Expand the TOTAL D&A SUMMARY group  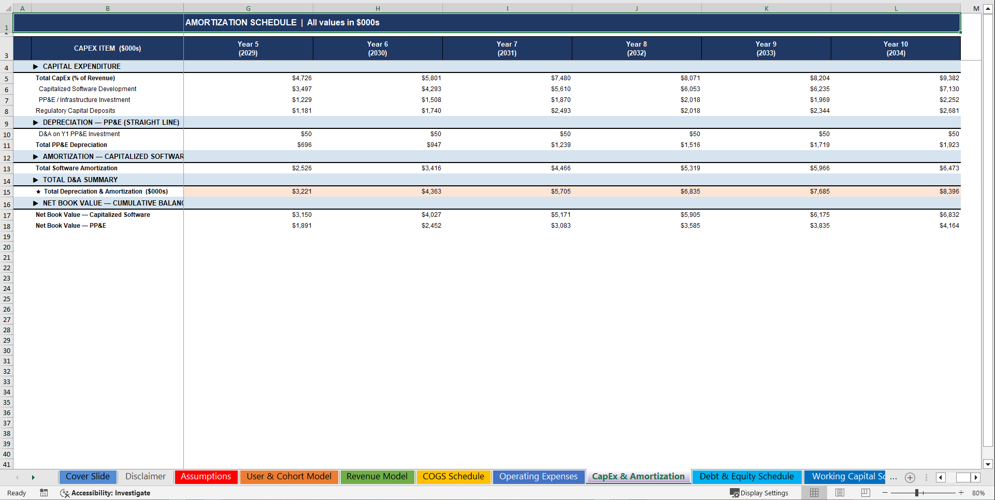pyautogui.click(x=35, y=180)
